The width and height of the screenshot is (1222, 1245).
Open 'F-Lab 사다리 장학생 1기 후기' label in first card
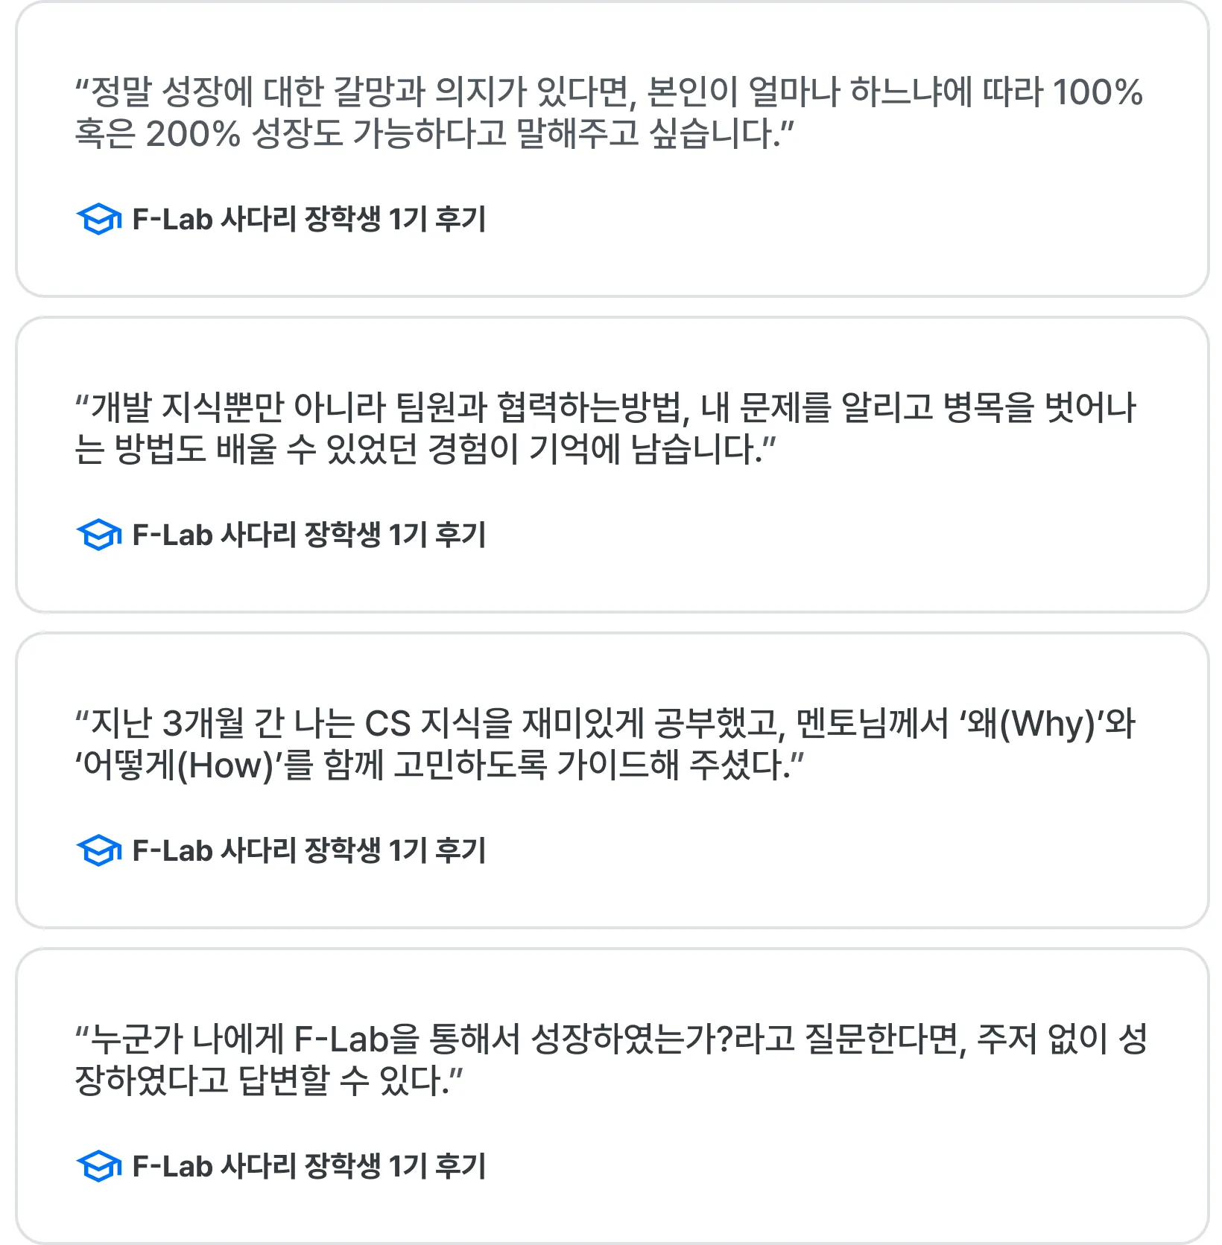[x=309, y=219]
